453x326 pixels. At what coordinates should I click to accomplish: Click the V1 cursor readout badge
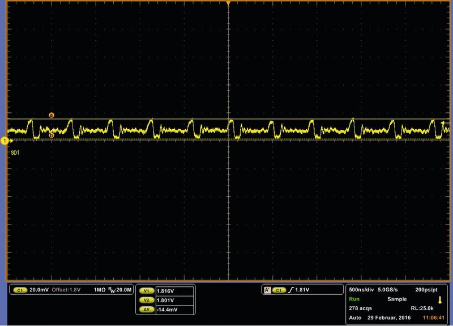146,290
